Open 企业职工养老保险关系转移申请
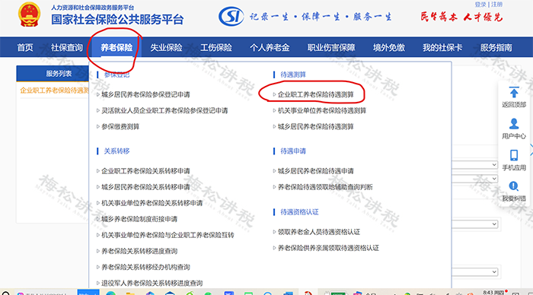533x295 pixels. (145, 171)
